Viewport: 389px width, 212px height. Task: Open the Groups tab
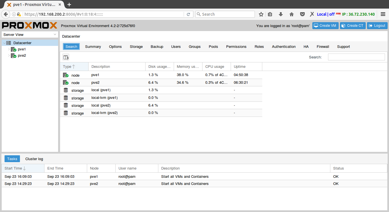coord(195,47)
